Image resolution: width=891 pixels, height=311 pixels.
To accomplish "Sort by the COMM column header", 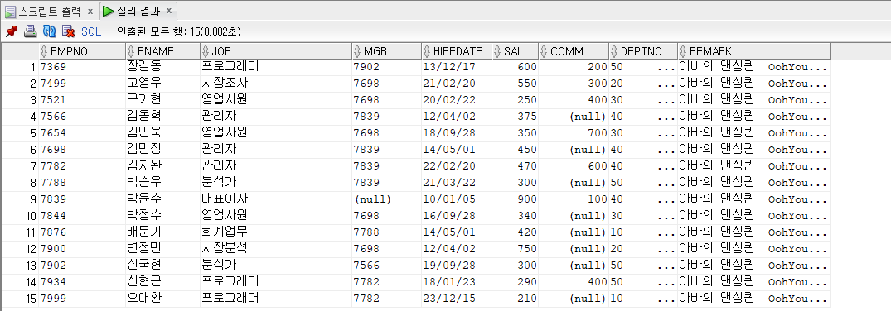I will pos(574,51).
